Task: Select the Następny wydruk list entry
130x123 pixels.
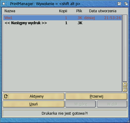Action: pyautogui.click(x=62, y=23)
